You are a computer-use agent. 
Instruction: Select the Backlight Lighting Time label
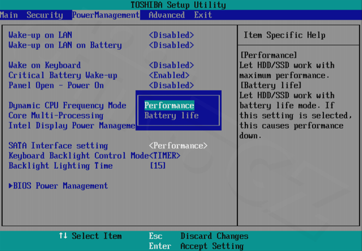[60, 165]
